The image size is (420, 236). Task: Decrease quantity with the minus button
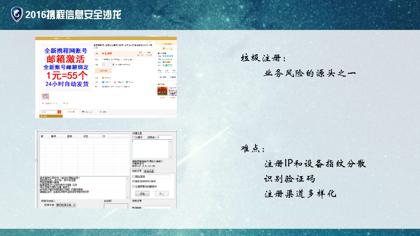click(104, 64)
